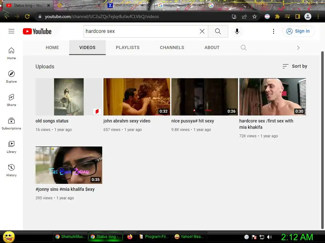Open Library in the sidebar

(11, 147)
